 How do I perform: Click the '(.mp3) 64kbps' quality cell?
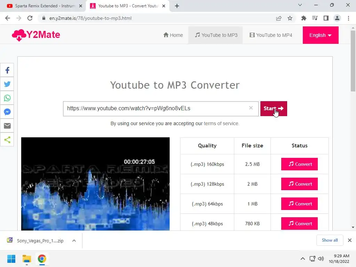pyautogui.click(x=207, y=204)
